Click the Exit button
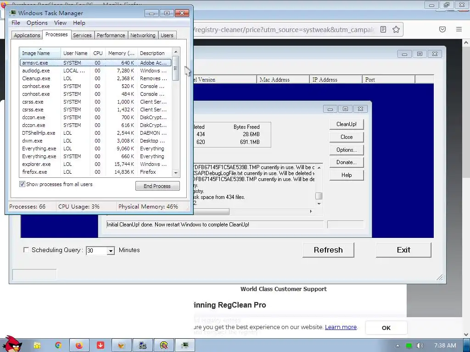The width and height of the screenshot is (470, 352). coord(403,250)
